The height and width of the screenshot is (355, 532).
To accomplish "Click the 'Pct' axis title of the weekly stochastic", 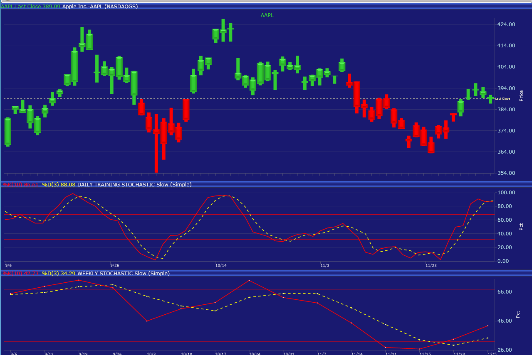I will point(518,314).
